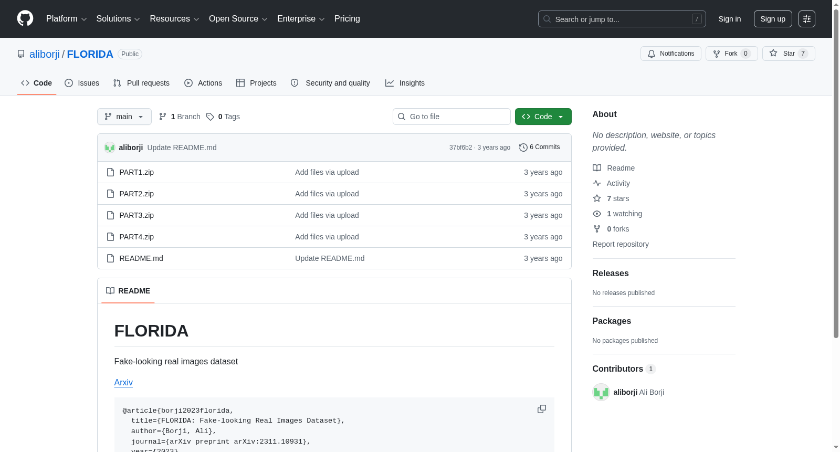This screenshot has width=840, height=452.
Task: Open the aliborji owner link in breadcrumb
Action: 45,54
